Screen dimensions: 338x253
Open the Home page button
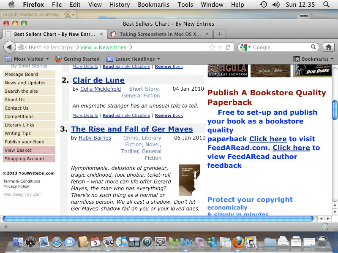point(329,47)
